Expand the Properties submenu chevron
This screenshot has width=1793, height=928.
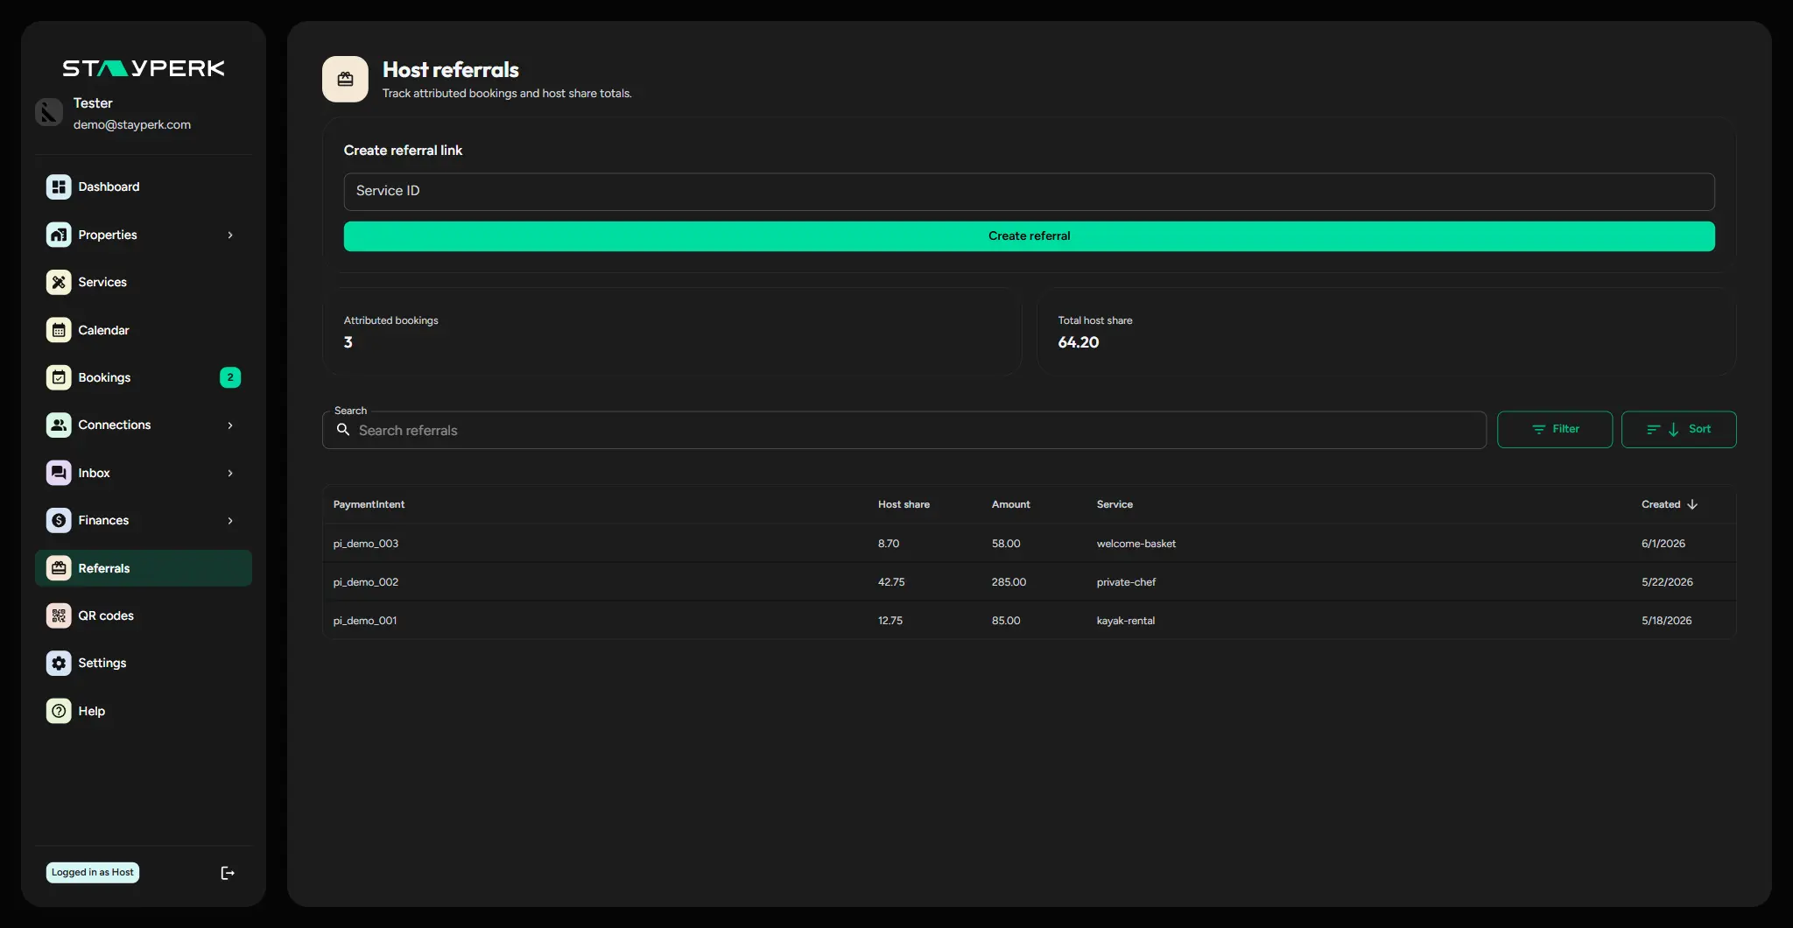tap(230, 235)
